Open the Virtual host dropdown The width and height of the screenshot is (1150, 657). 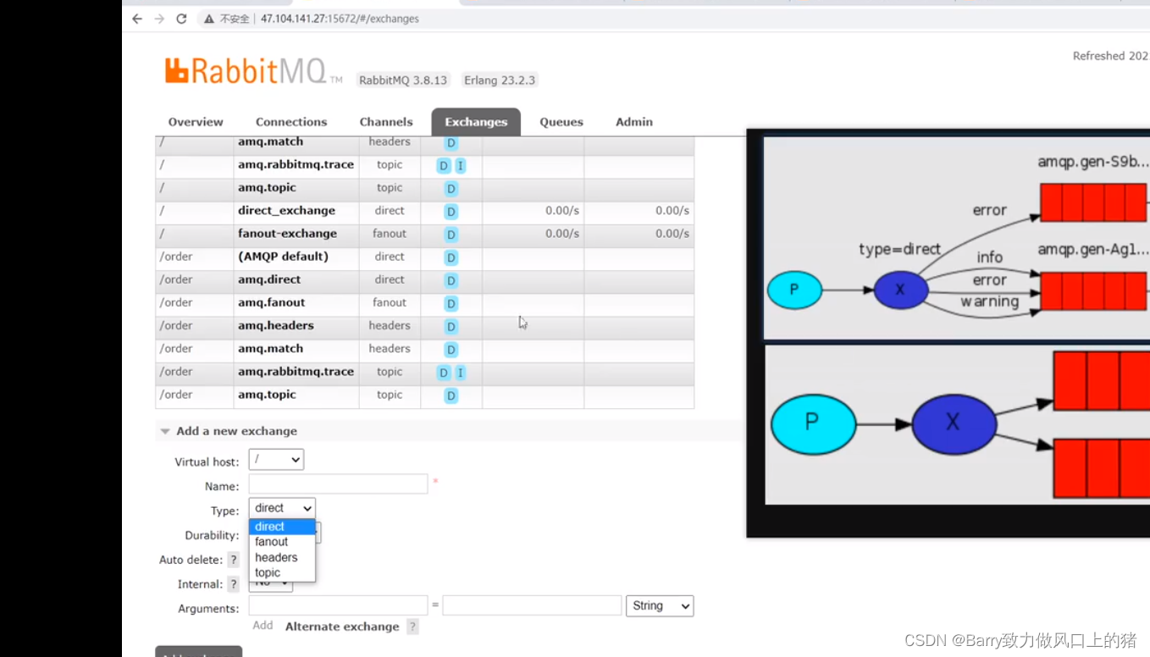(x=276, y=460)
